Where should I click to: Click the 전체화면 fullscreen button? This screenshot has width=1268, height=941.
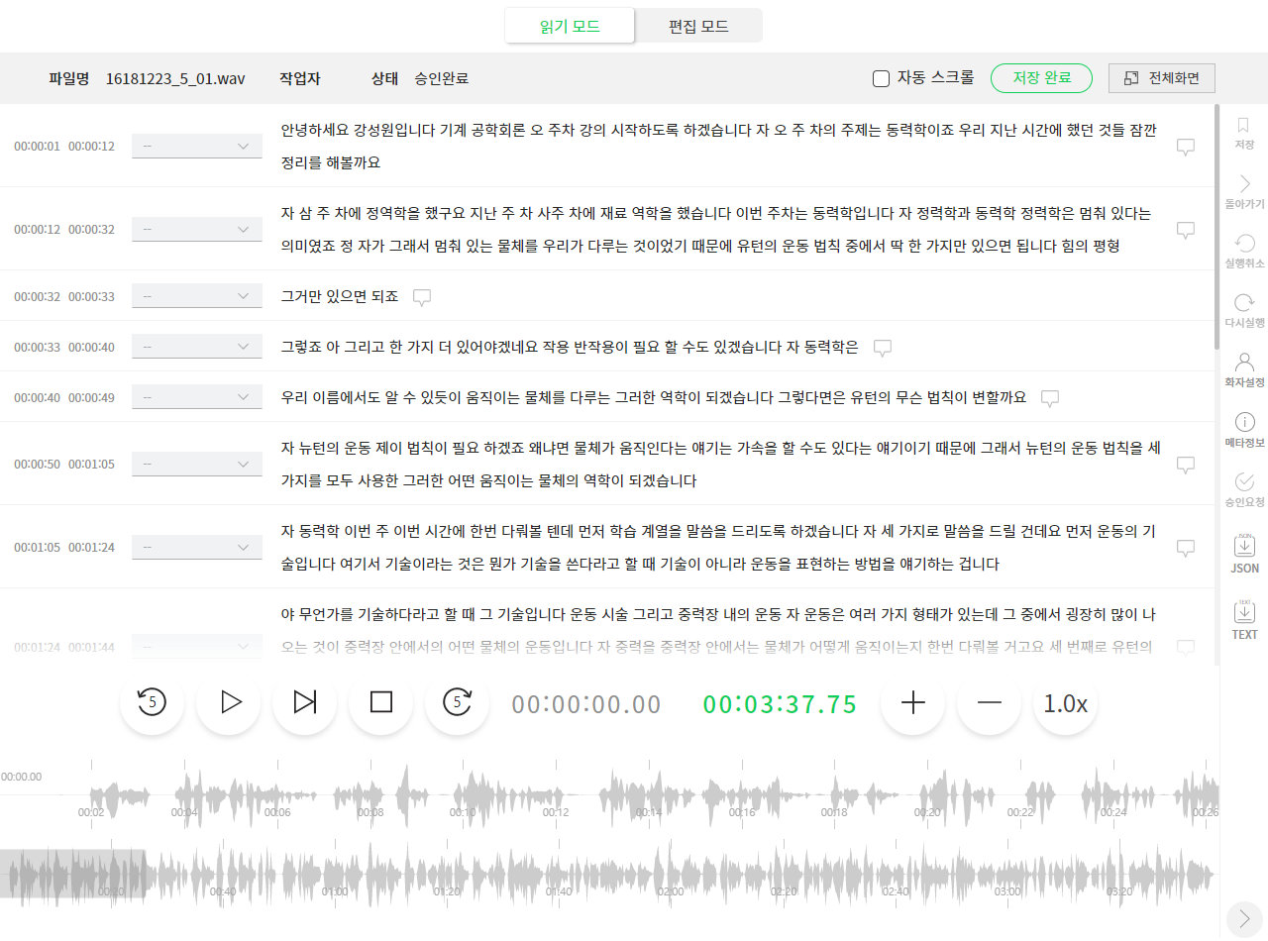(1161, 78)
